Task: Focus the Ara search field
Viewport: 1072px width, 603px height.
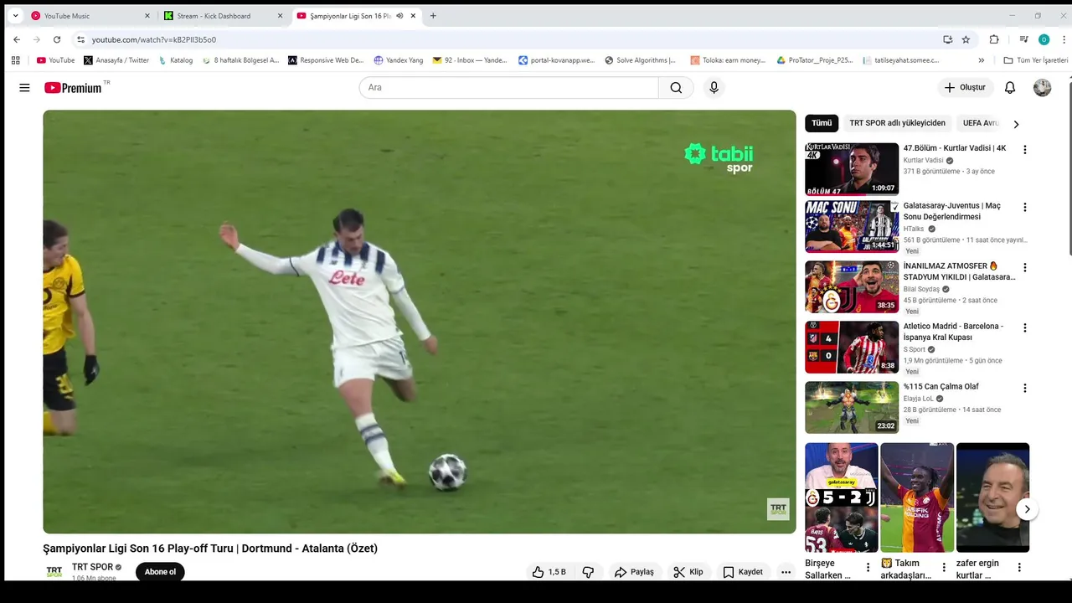Action: pyautogui.click(x=509, y=88)
